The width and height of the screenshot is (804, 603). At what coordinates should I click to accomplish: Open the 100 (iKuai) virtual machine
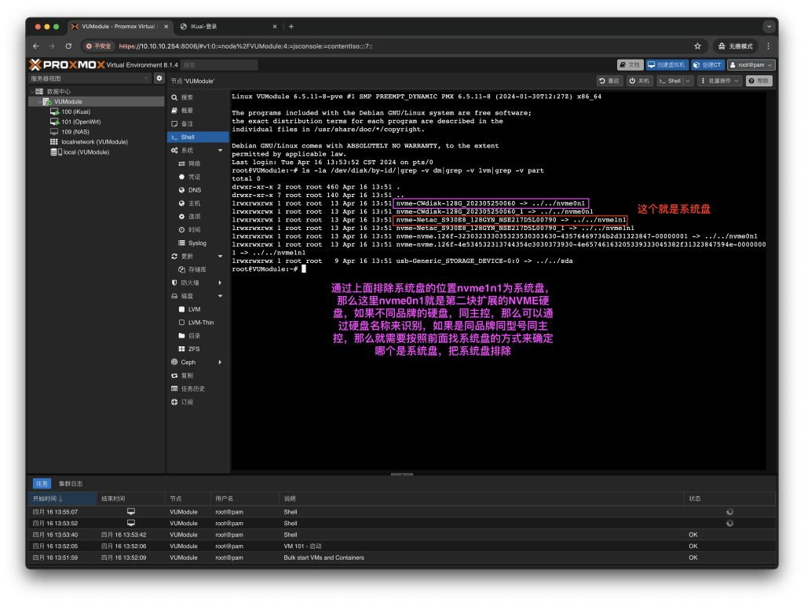(x=75, y=111)
